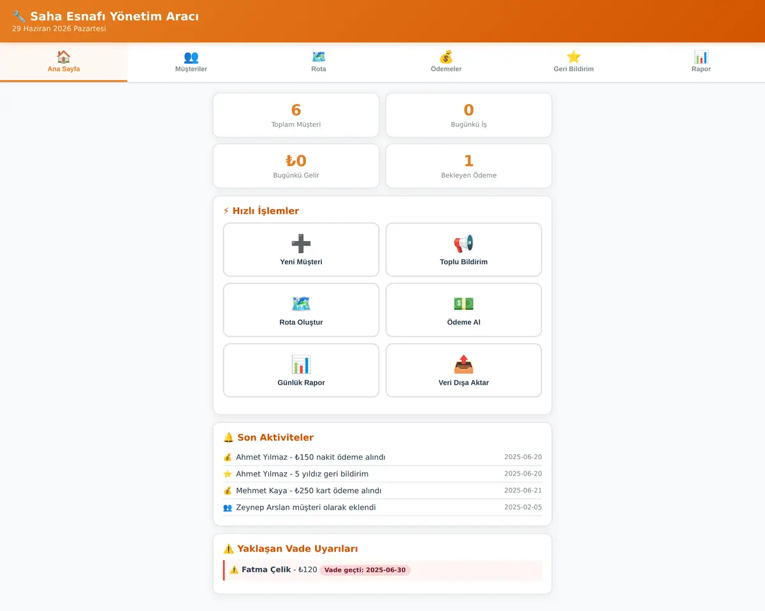This screenshot has height=611, width=765.
Task: Open the Rapor tab
Action: [x=701, y=63]
